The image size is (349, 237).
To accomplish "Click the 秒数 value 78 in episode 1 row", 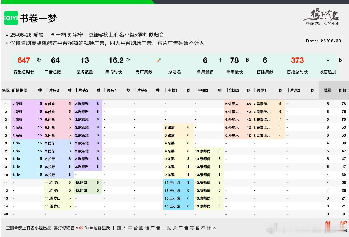I will click(x=344, y=104).
